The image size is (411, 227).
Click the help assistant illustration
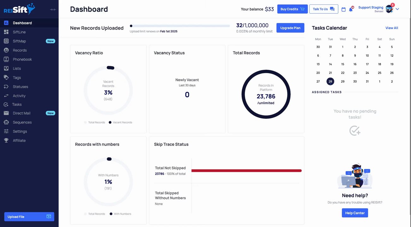[355, 176]
